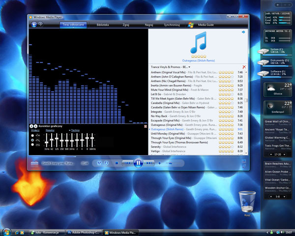Show previous enhancement panel
This screenshot has width=295, height=236.
tap(31, 126)
